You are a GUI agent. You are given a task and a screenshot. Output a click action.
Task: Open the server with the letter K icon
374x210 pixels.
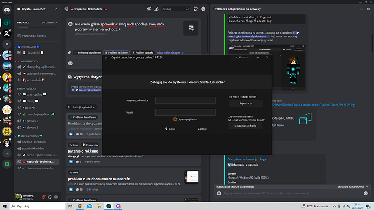pyautogui.click(x=7, y=44)
